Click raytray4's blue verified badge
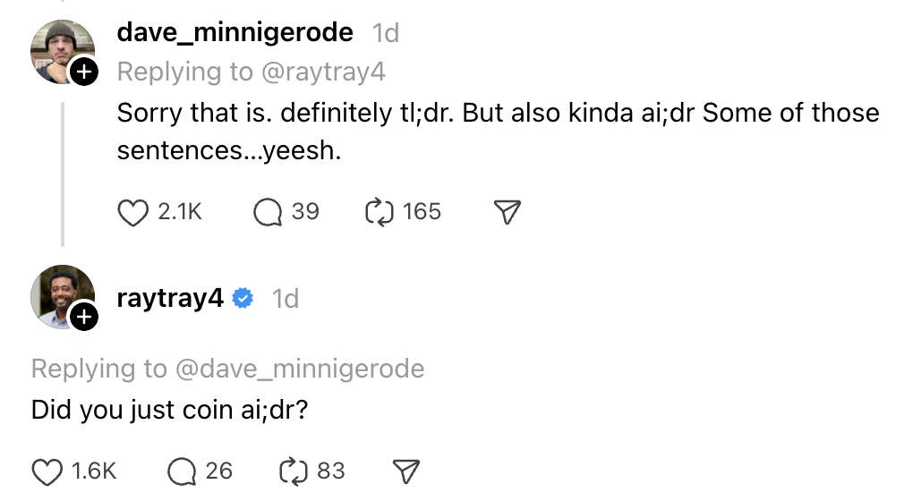 pos(243,299)
